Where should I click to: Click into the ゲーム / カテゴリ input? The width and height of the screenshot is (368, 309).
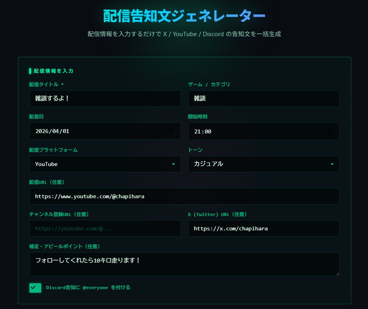click(264, 98)
